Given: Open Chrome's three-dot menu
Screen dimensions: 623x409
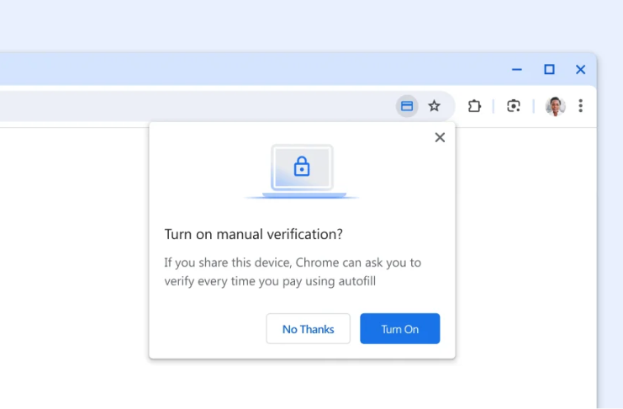Looking at the screenshot, I should coord(580,106).
